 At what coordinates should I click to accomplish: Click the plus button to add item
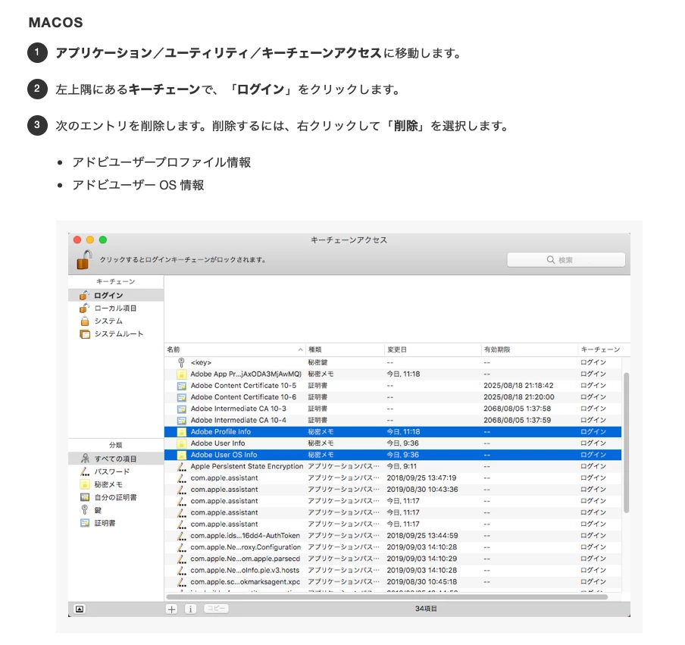pos(172,609)
